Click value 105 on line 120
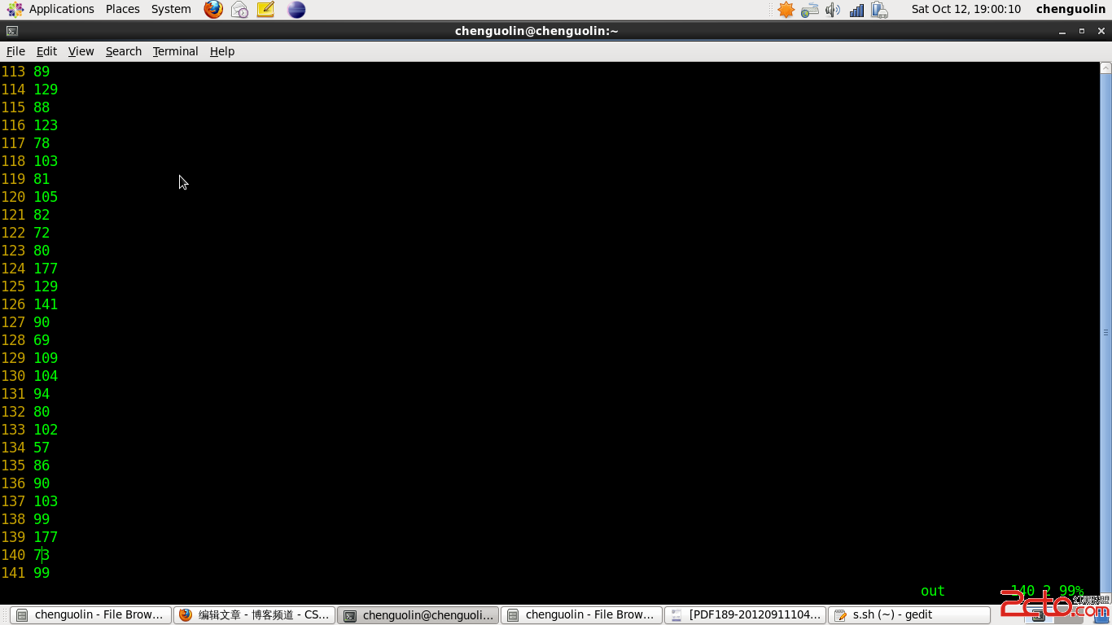Screen dimensions: 1112x625 46,197
